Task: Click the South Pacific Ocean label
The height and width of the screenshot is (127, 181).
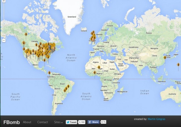Action: 15,97
